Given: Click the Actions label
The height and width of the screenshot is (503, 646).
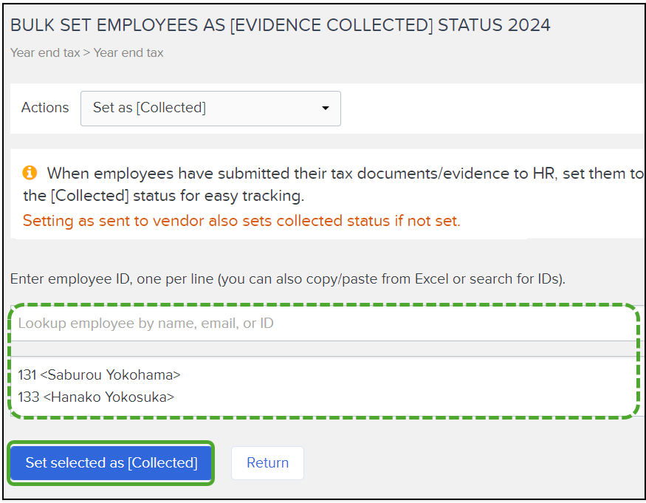Looking at the screenshot, I should 45,108.
